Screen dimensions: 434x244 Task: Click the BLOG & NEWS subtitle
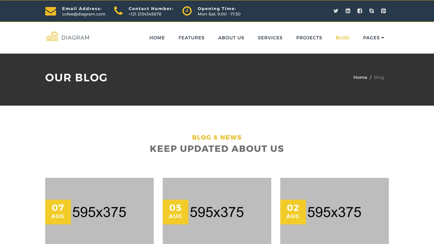217,137
